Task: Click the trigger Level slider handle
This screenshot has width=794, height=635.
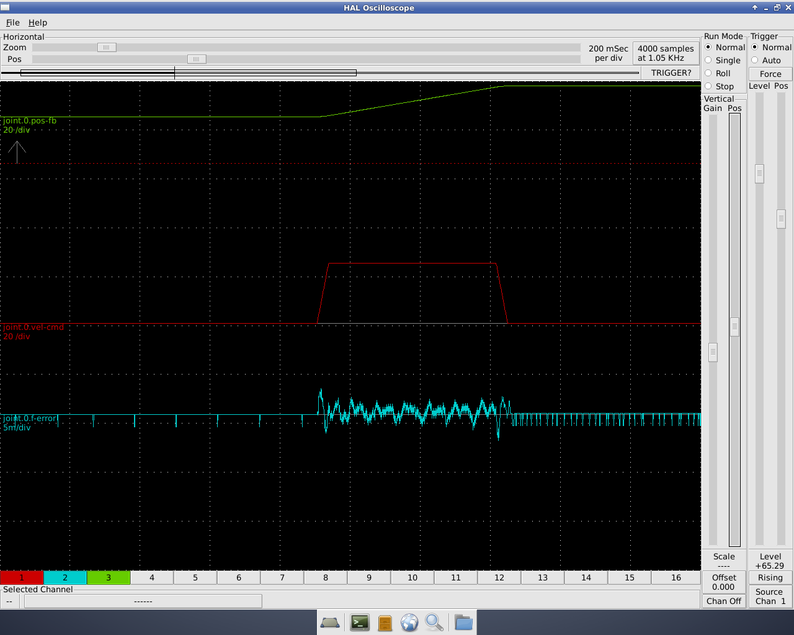Action: (759, 174)
